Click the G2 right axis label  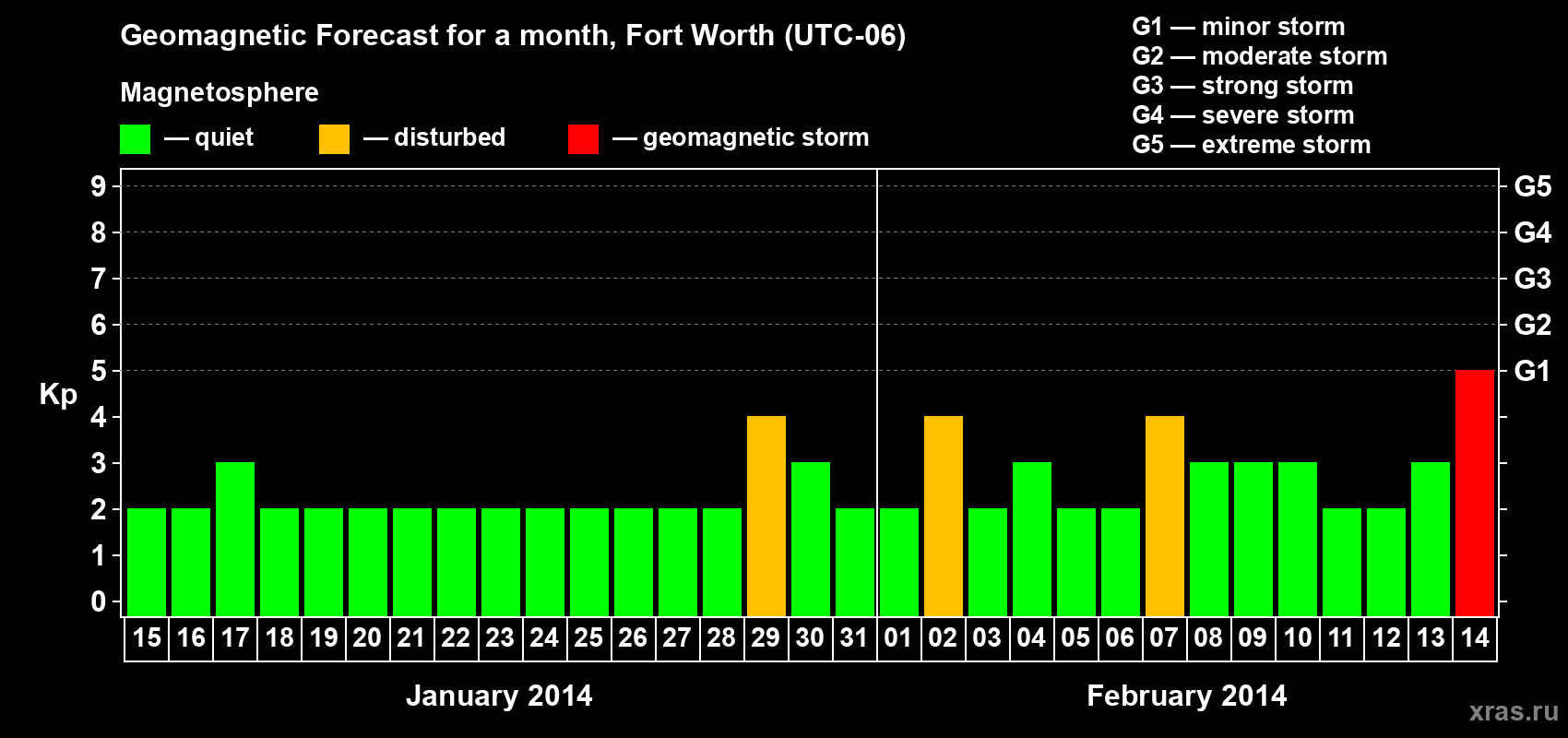click(1532, 325)
